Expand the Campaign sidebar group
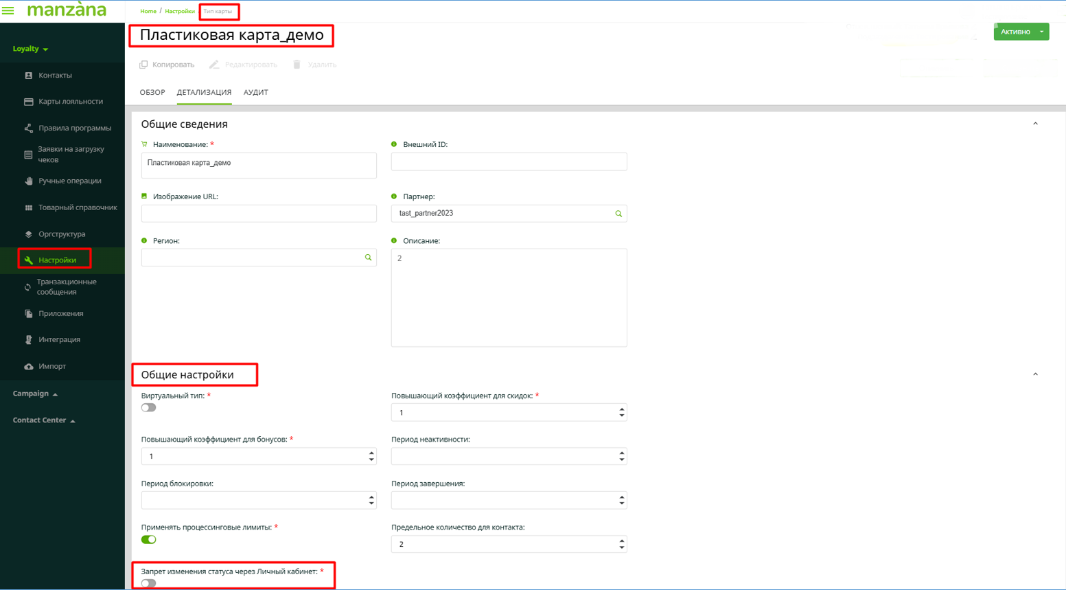The width and height of the screenshot is (1066, 590). click(36, 394)
